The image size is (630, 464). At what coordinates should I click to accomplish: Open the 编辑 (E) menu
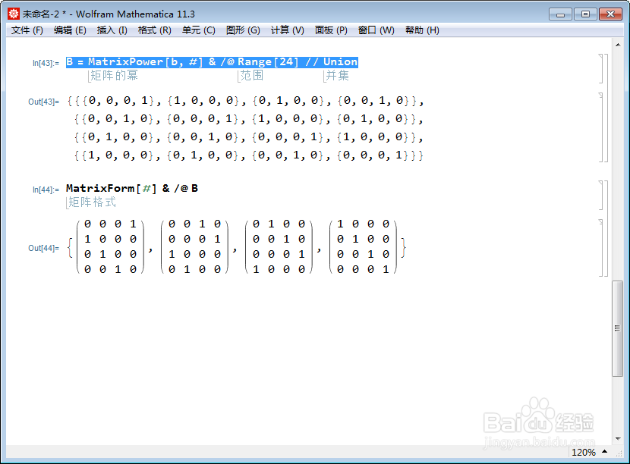tap(70, 30)
